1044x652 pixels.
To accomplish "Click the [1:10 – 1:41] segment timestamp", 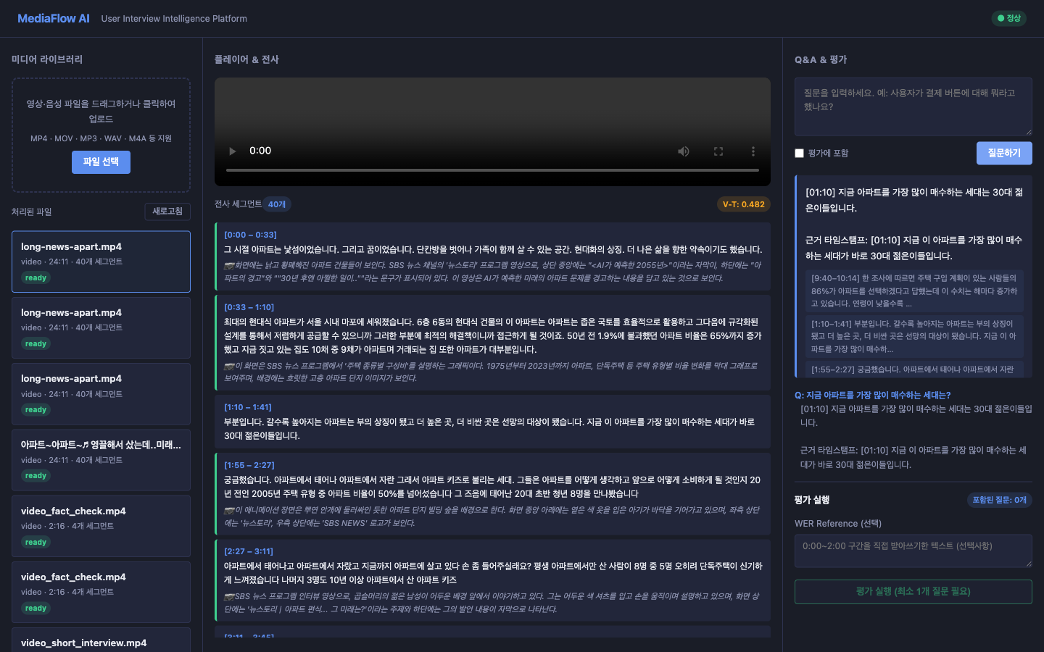I will tap(247, 407).
